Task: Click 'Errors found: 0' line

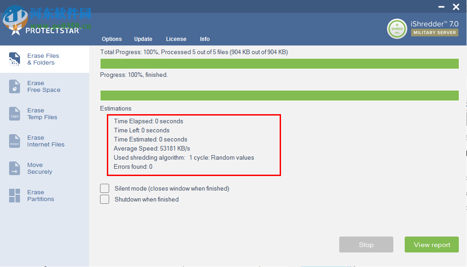Action: pos(133,166)
